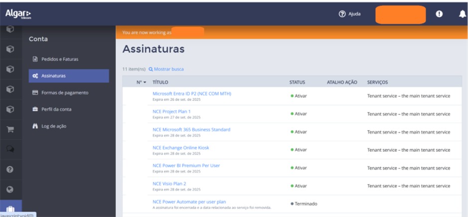Click the Algar Telecom logo
This screenshot has width=468, height=217.
pyautogui.click(x=18, y=14)
